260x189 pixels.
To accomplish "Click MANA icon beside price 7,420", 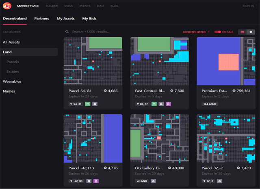I will coord(238,168).
